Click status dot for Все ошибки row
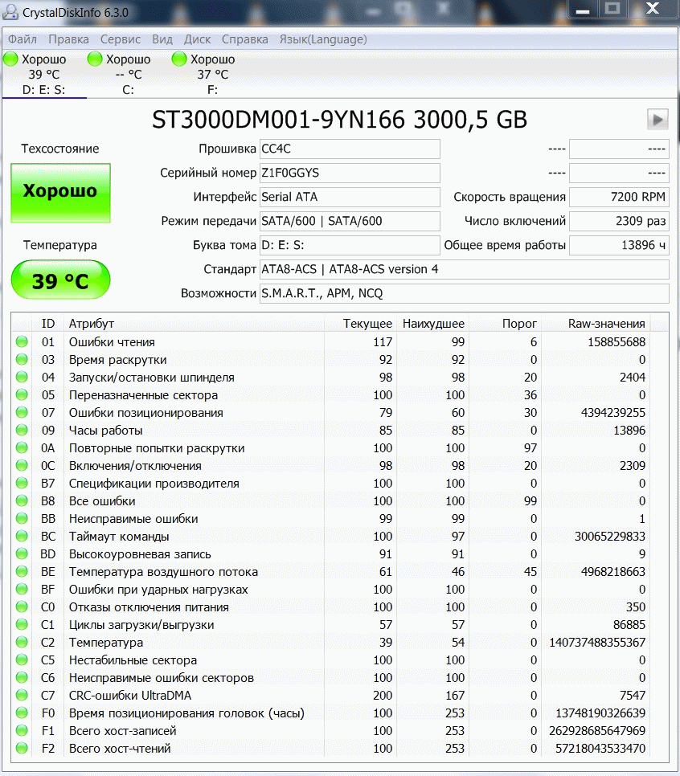Image resolution: width=680 pixels, height=776 pixels. pos(22,500)
